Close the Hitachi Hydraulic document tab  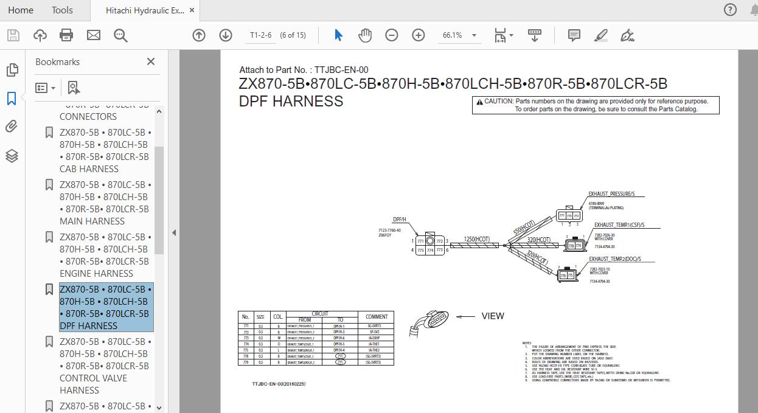click(193, 10)
